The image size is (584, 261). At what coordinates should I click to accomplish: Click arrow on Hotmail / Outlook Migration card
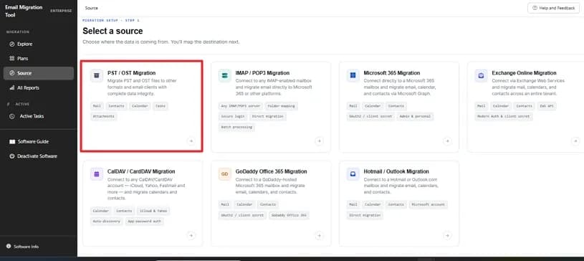point(447,236)
